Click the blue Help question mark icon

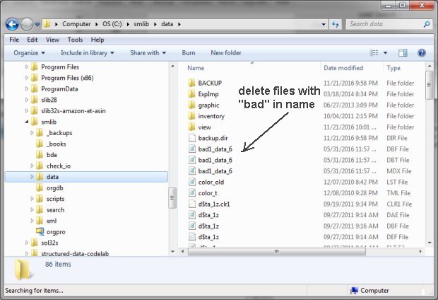421,53
